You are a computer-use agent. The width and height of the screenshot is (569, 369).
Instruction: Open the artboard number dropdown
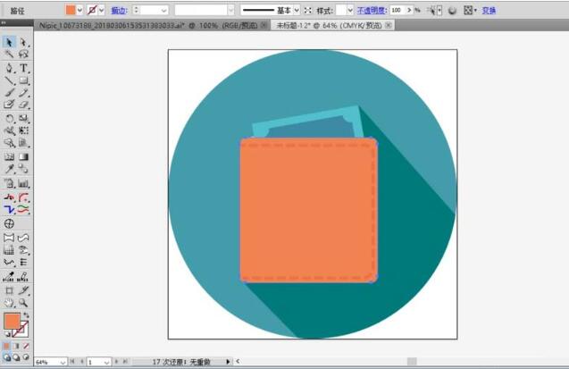(106, 362)
